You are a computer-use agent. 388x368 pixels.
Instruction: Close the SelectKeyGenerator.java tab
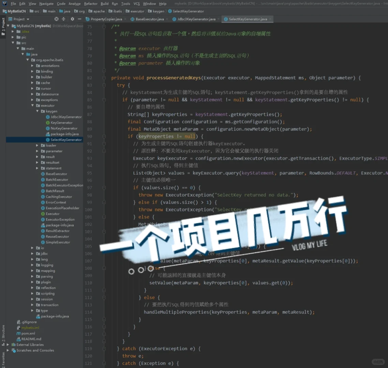click(x=270, y=19)
